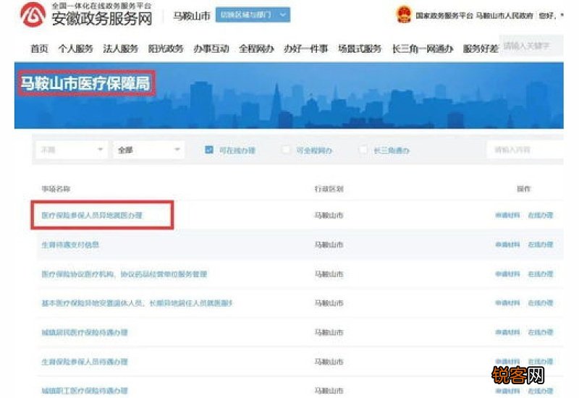Click 申请材料 for 城镇居民医疗保险待遇办理
The image size is (579, 398).
507,332
